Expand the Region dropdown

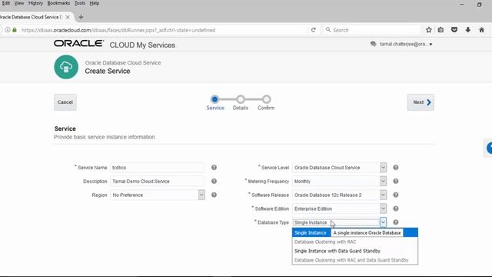pos(201,195)
